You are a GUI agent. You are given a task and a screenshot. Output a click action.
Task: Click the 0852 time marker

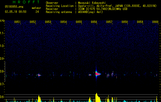[x=33, y=22]
